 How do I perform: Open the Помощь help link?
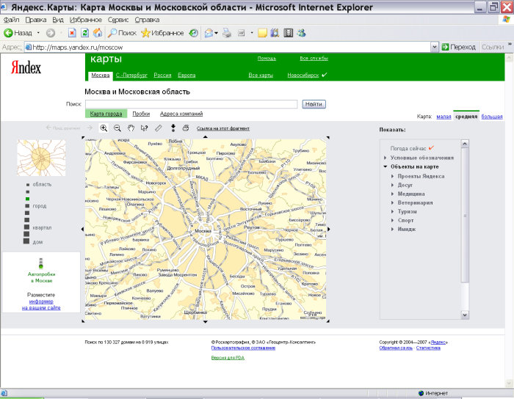tap(267, 58)
